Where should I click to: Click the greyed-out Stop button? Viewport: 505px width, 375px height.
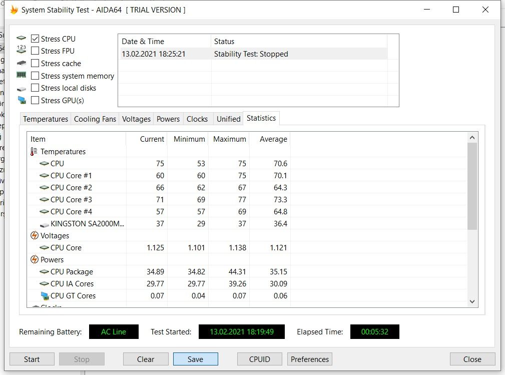pyautogui.click(x=82, y=359)
